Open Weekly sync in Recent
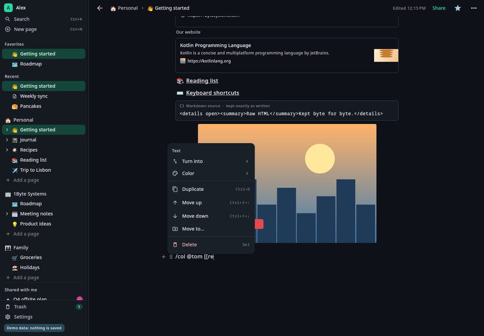 point(44,96)
